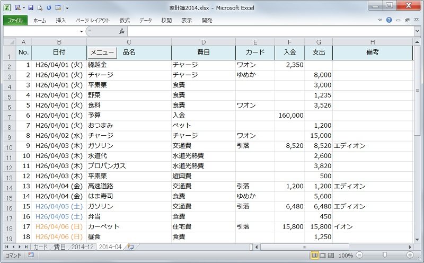The height and width of the screenshot is (263, 424).
Task: Select column H header
Action: [373, 42]
